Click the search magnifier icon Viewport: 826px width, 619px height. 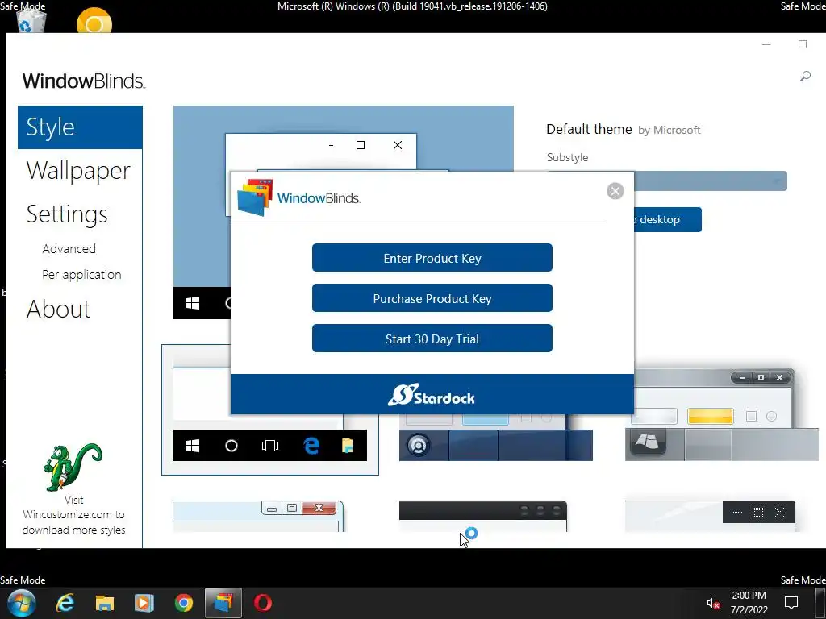point(805,77)
